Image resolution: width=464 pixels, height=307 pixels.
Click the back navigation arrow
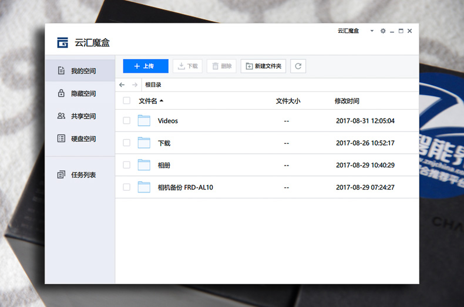pos(122,85)
